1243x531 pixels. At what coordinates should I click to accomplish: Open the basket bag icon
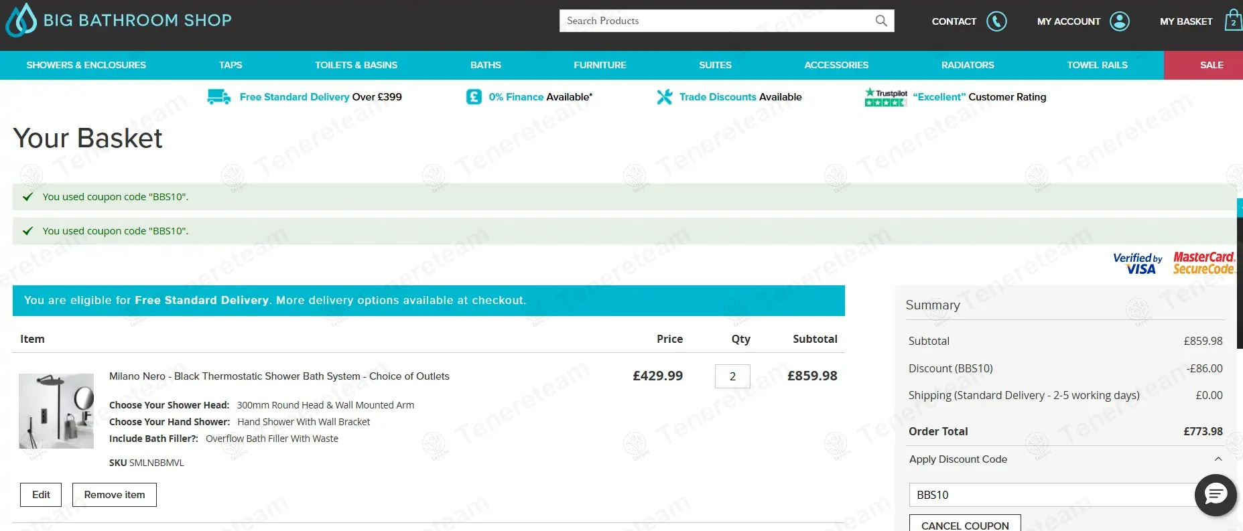click(1233, 21)
